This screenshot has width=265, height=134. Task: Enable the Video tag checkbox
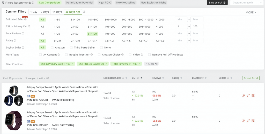click(x=130, y=55)
